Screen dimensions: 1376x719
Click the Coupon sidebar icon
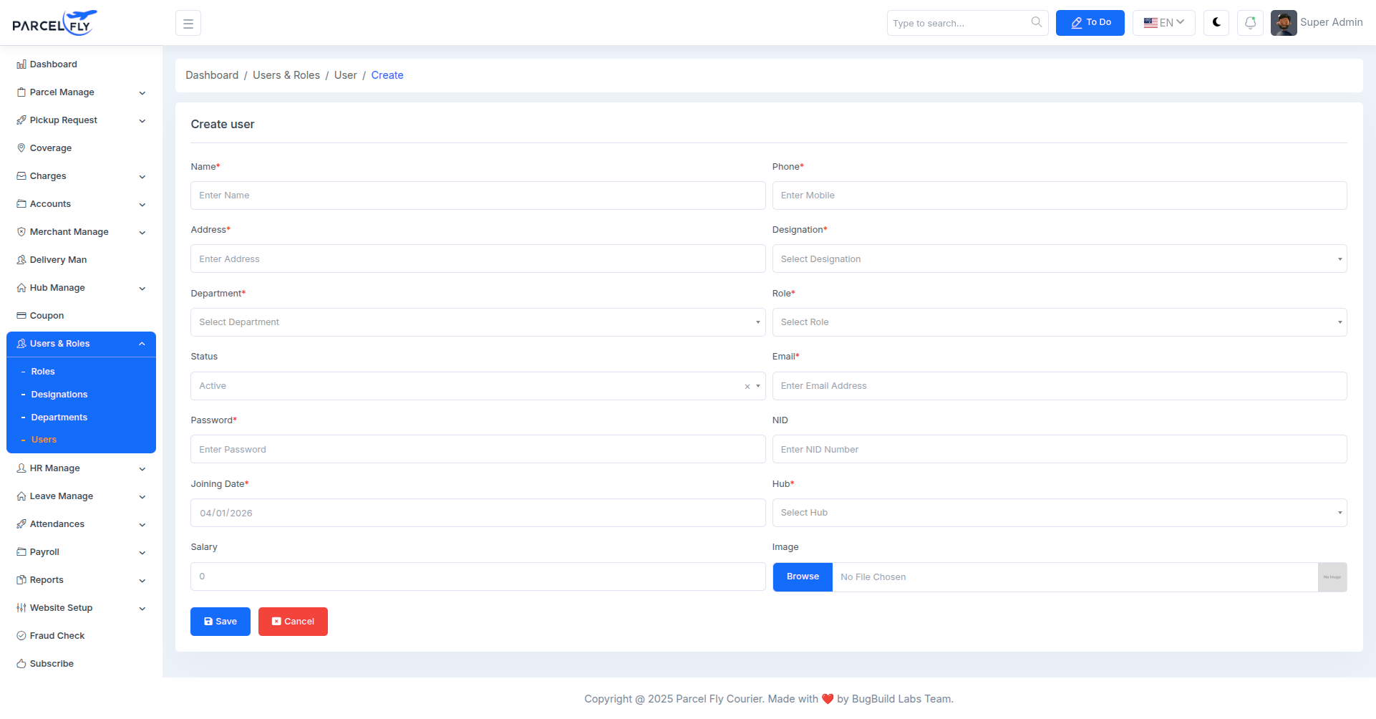pos(21,315)
